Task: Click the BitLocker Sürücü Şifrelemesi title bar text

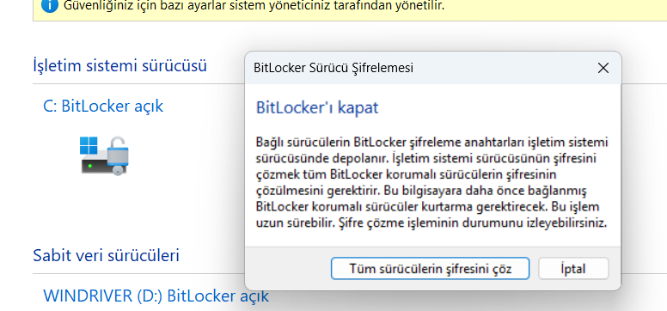Action: (x=333, y=68)
